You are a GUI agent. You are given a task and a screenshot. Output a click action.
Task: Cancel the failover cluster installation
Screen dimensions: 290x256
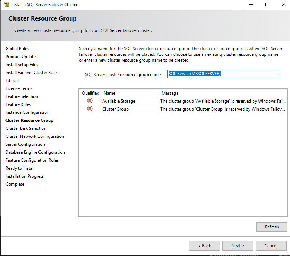(271, 246)
